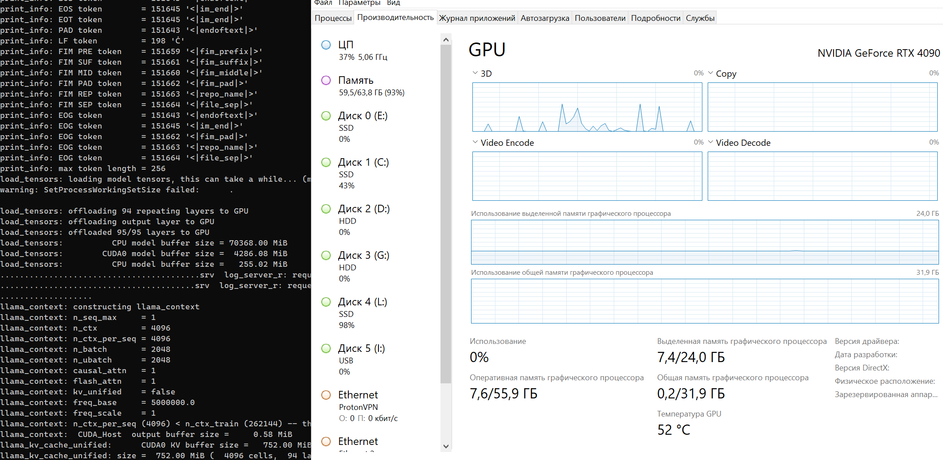
Task: Click terminal text 'CUDA0 model buffer size'
Action: 158,253
